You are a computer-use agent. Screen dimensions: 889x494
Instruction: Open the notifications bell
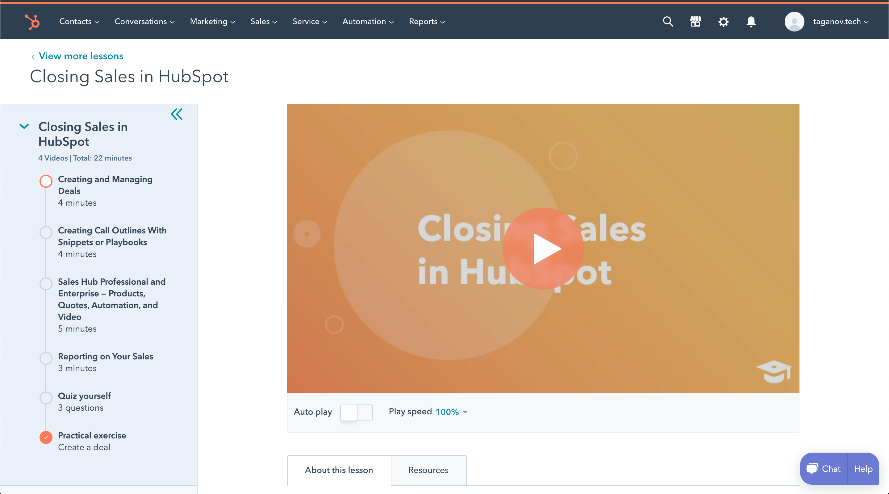(x=751, y=21)
